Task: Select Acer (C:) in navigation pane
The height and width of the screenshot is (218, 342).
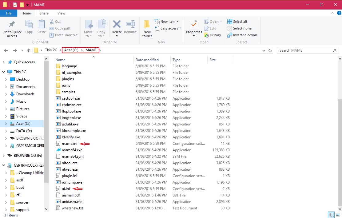Action: 23,124
